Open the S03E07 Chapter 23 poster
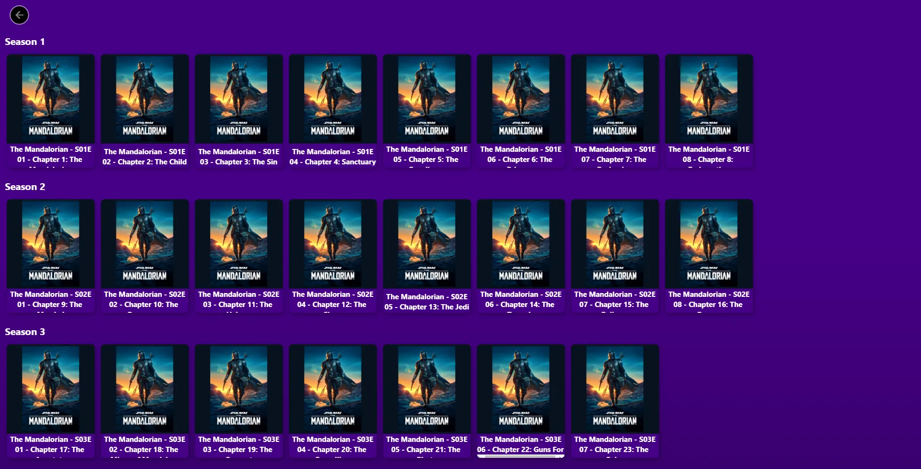Viewport: 921px width, 469px height. pyautogui.click(x=615, y=389)
